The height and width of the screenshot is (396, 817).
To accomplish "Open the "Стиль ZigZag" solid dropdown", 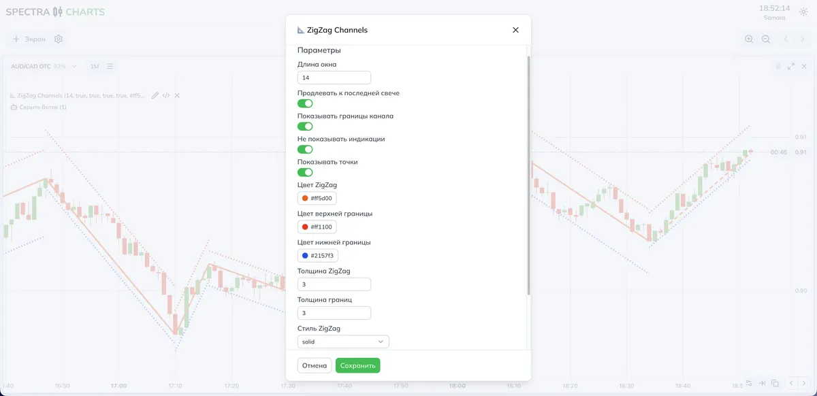I will point(343,342).
